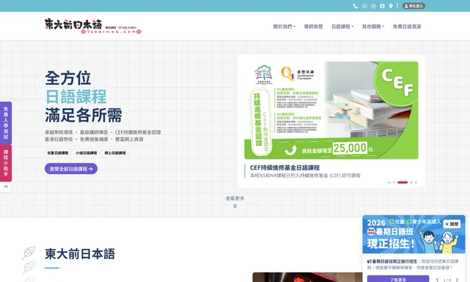Open the 暑期日語班 popup banner image
Image resolution: width=470 pixels, height=282 pixels.
tap(413, 235)
